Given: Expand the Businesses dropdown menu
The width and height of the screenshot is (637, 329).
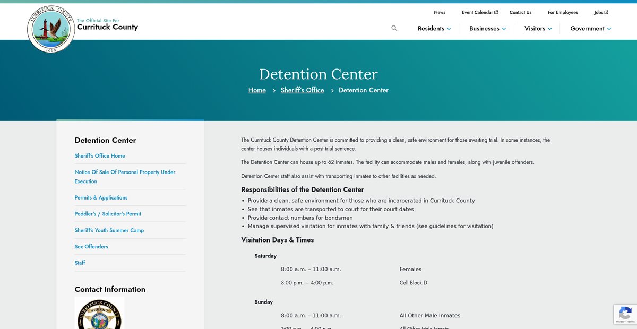Looking at the screenshot, I should [487, 29].
